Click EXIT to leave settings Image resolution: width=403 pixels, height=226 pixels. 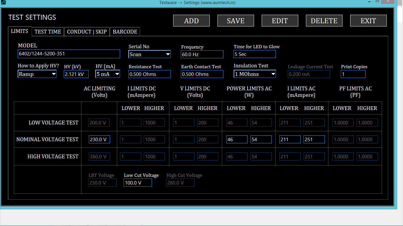point(368,21)
